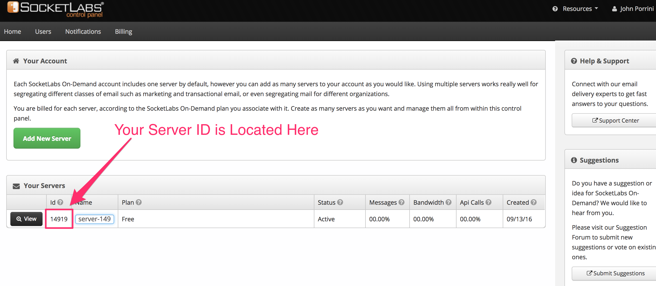Screen dimensions: 656x286
Task: Click the Free plan cell
Action: click(x=216, y=219)
